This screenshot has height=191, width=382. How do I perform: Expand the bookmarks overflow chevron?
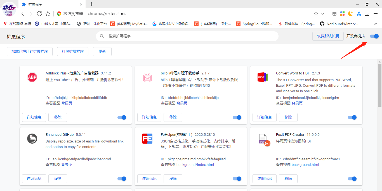[376, 24]
